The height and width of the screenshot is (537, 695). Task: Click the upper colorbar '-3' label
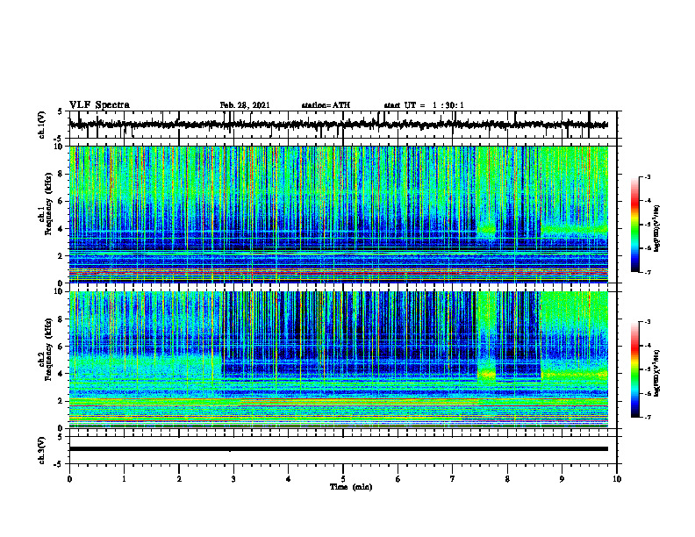pos(648,177)
